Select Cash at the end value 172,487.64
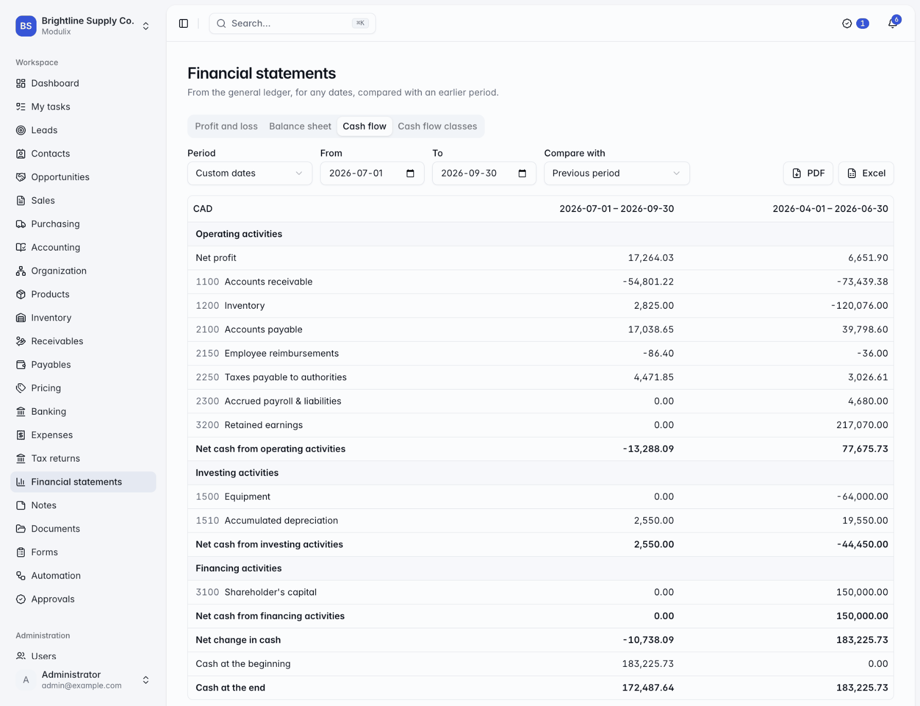The width and height of the screenshot is (920, 706). pyautogui.click(x=648, y=688)
